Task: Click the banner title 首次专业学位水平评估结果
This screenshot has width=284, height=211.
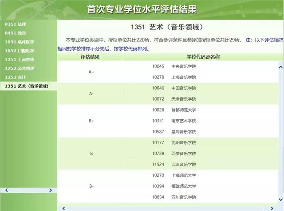Action: [142, 9]
